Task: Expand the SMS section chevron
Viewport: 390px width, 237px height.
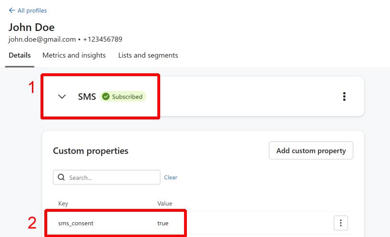Action: (62, 97)
